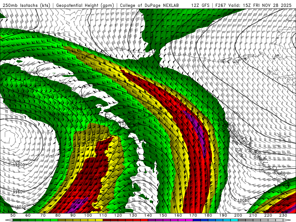Click the 220 kt colorbar label
The image size is (296, 222).
[268, 215]
